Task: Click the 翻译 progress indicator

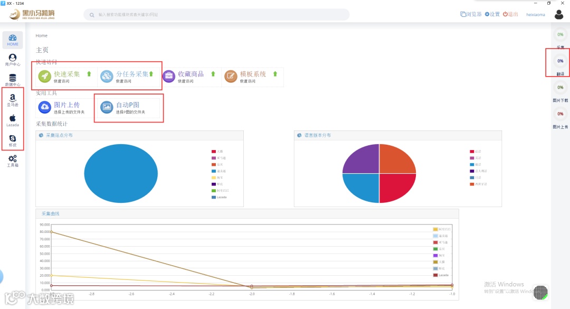Action: (x=560, y=65)
